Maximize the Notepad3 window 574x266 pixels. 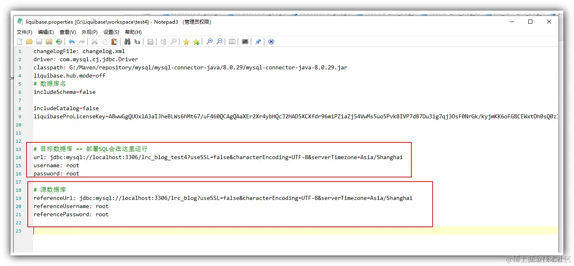(530, 22)
